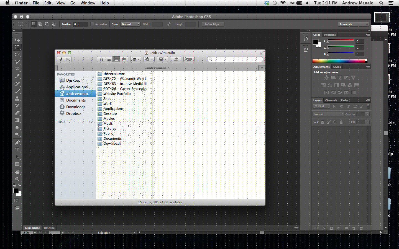
Task: Open the layer blend mode Normal dropdown
Action: 328,114
